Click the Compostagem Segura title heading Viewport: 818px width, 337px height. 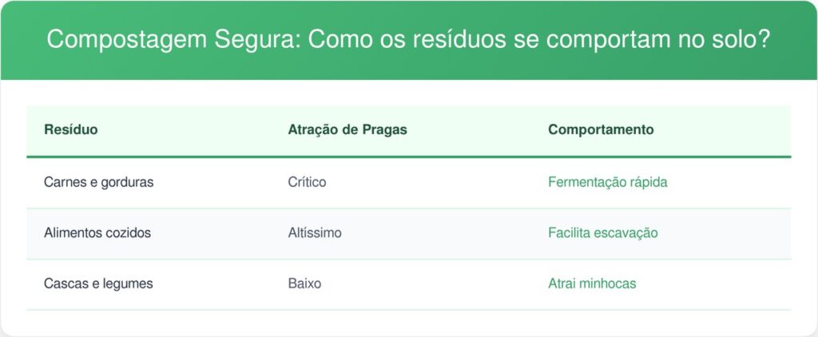(x=408, y=40)
